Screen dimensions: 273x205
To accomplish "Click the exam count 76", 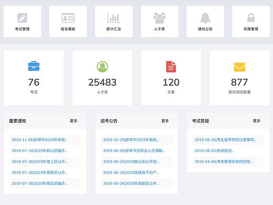I will [x=34, y=83].
